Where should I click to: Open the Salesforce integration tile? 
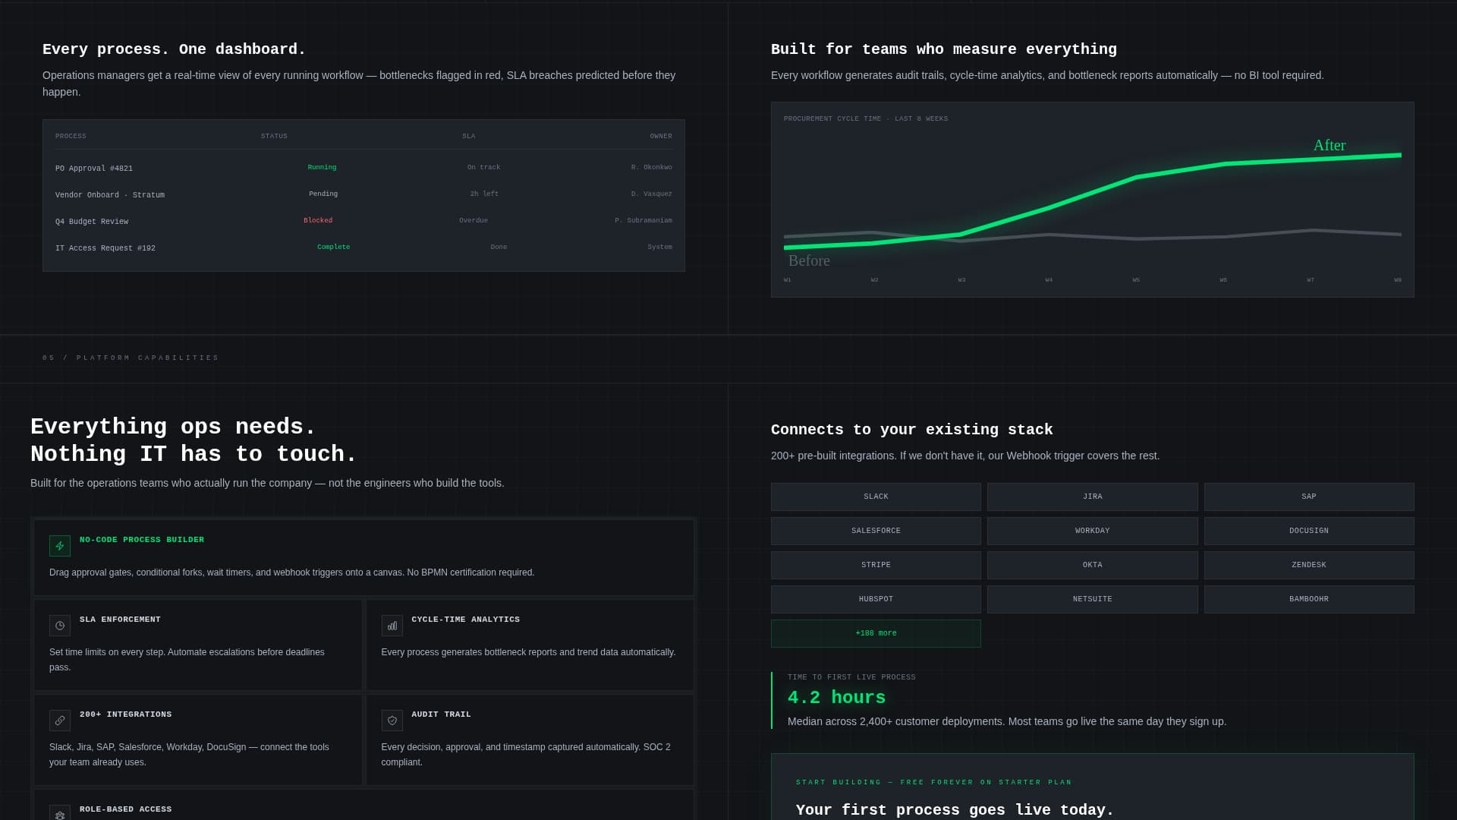[875, 531]
